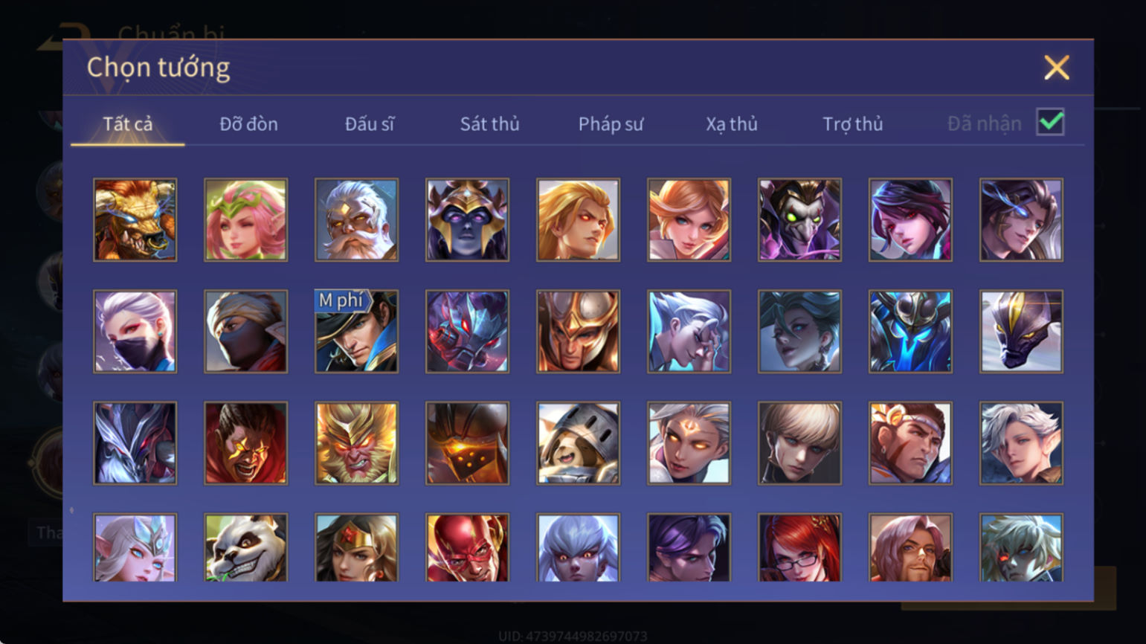This screenshot has height=644, width=1146.
Task: Select the horned bull hero portrait
Action: coord(135,219)
